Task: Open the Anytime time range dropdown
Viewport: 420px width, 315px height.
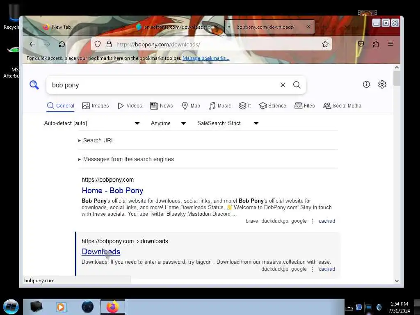Action: coord(169,123)
